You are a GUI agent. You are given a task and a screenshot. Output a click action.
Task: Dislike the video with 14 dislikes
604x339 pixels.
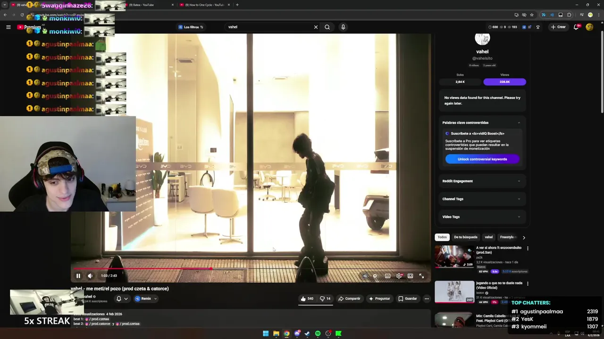[x=325, y=299]
